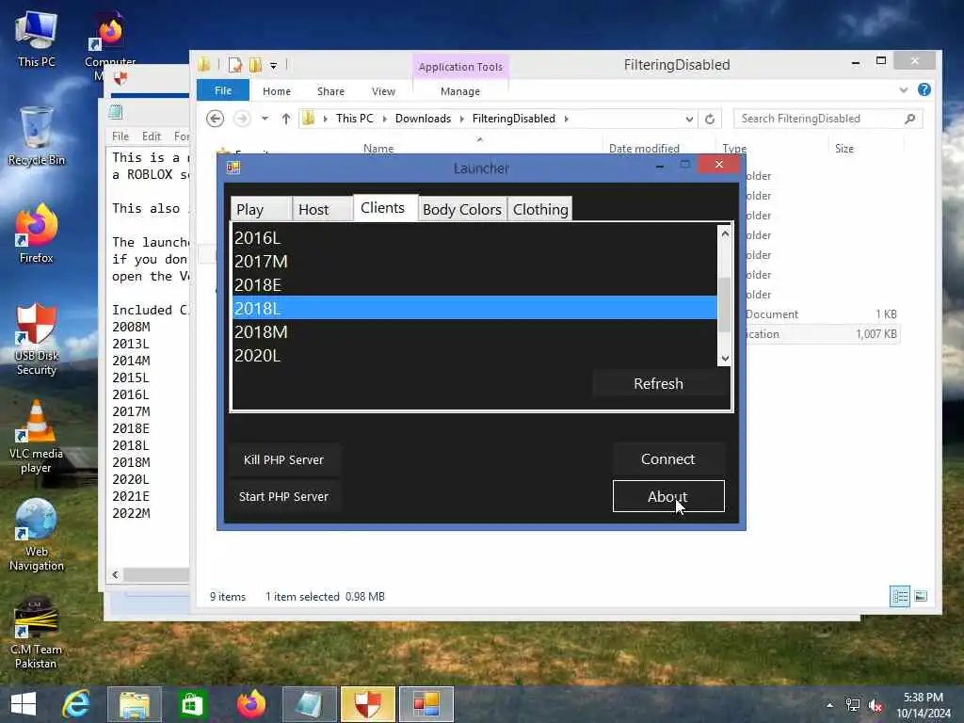Click client list scroll down arrow
The height and width of the screenshot is (723, 964).
[x=725, y=358]
